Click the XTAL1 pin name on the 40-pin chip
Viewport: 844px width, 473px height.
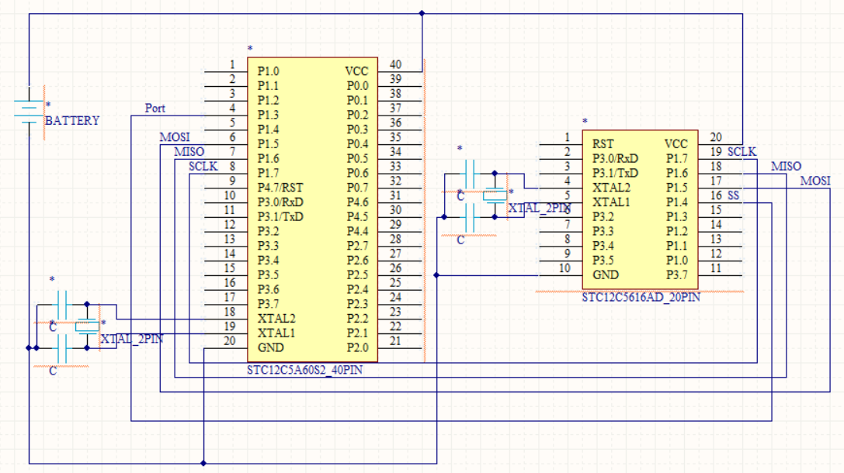point(276,333)
